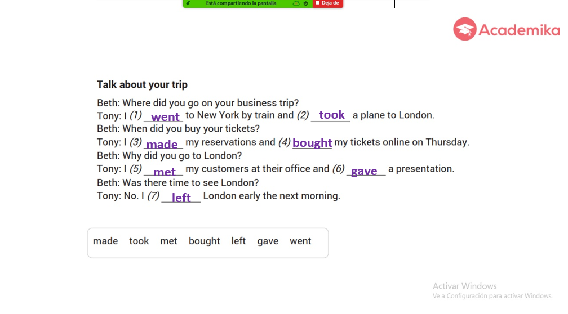The image size is (568, 314).
Task: Click the red 'Deja de' stop sharing button
Action: coord(327,3)
